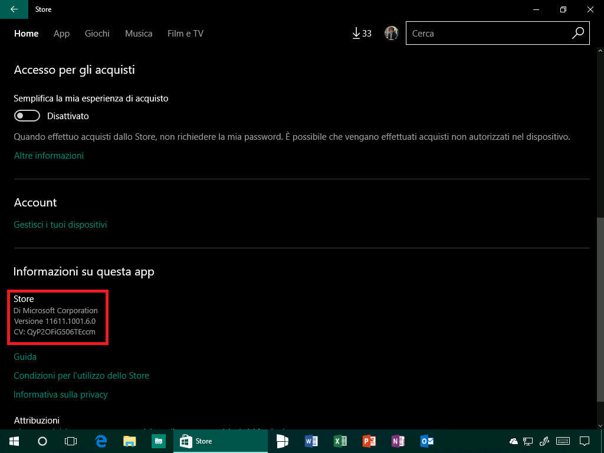This screenshot has height=453, width=604.
Task: Click the CV: QyP2OFiG506TEccm text
Action: pyautogui.click(x=55, y=332)
